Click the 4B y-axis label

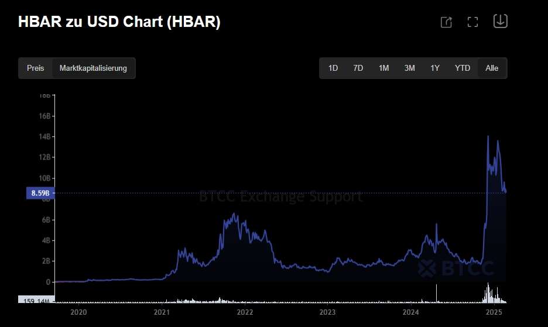46,240
